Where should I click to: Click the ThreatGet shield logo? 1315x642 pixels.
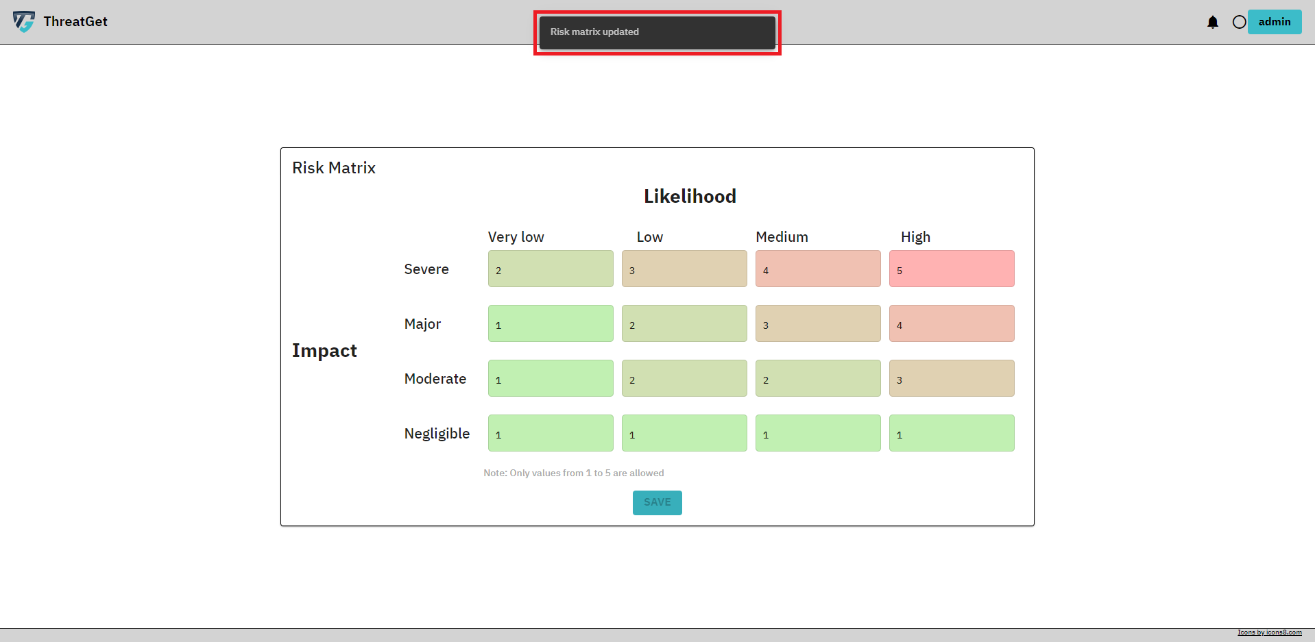click(24, 22)
